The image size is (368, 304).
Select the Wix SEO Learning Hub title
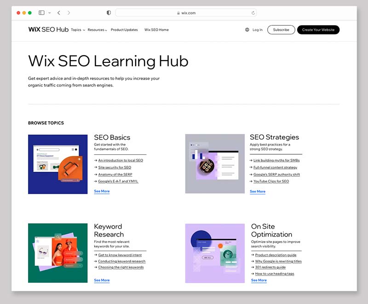pos(108,61)
